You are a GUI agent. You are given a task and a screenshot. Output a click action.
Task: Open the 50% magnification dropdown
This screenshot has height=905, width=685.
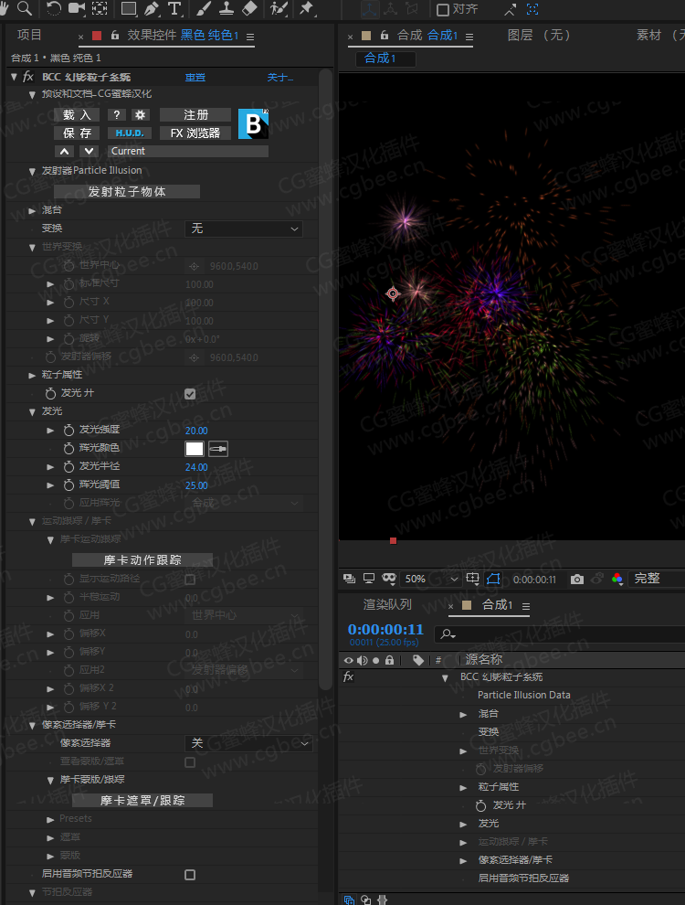pyautogui.click(x=429, y=579)
